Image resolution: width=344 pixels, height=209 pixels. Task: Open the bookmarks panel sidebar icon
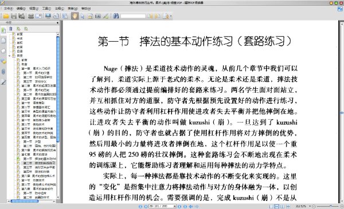click(3, 30)
